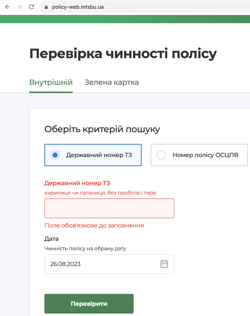Switch to the Зелена картка tab
The height and width of the screenshot is (316, 250).
[x=111, y=82]
